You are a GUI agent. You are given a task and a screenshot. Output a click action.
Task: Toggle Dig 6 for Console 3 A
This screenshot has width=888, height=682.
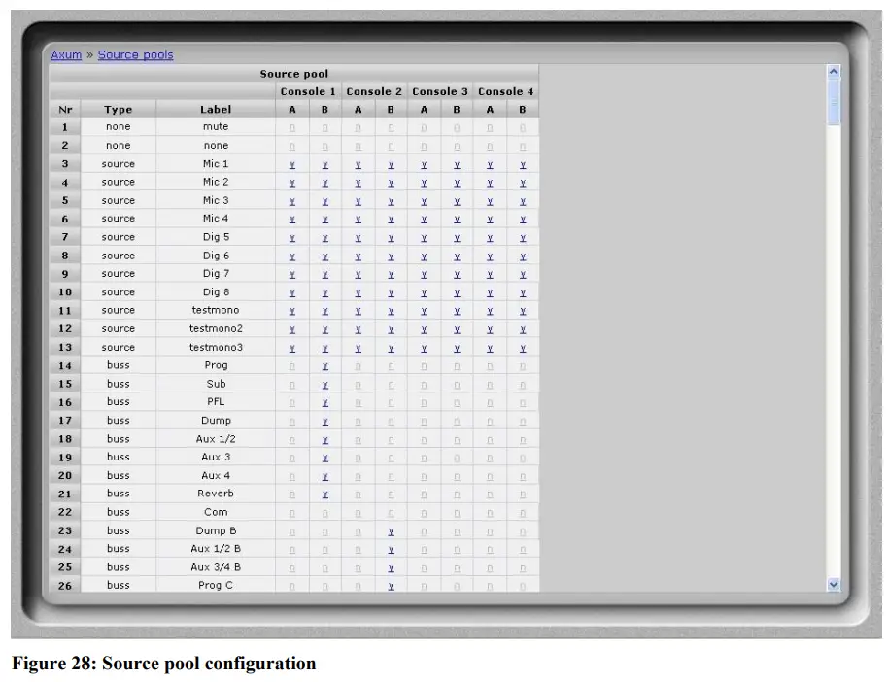(425, 256)
